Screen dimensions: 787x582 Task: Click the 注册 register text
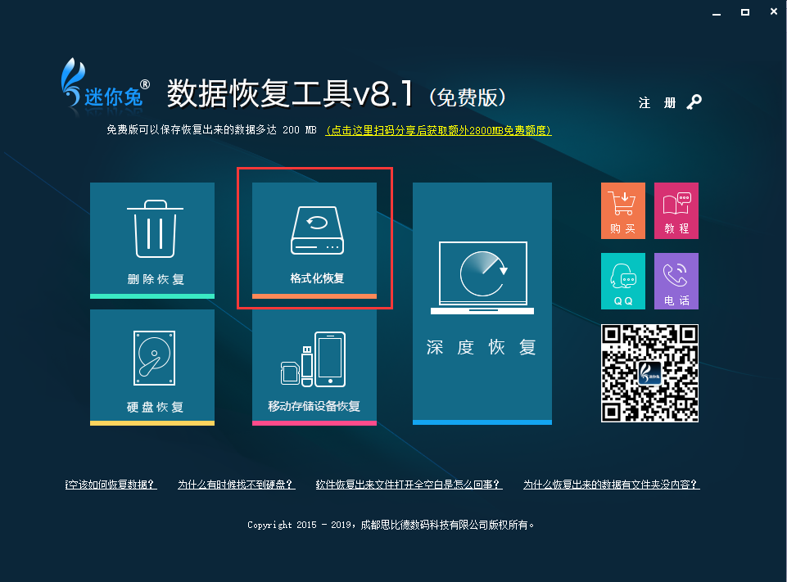pyautogui.click(x=657, y=103)
